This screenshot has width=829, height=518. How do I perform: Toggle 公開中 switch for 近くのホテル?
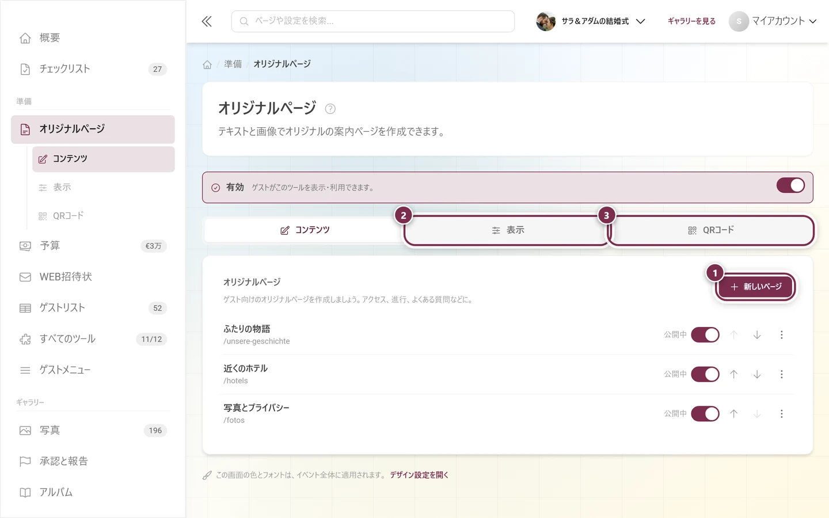(705, 374)
